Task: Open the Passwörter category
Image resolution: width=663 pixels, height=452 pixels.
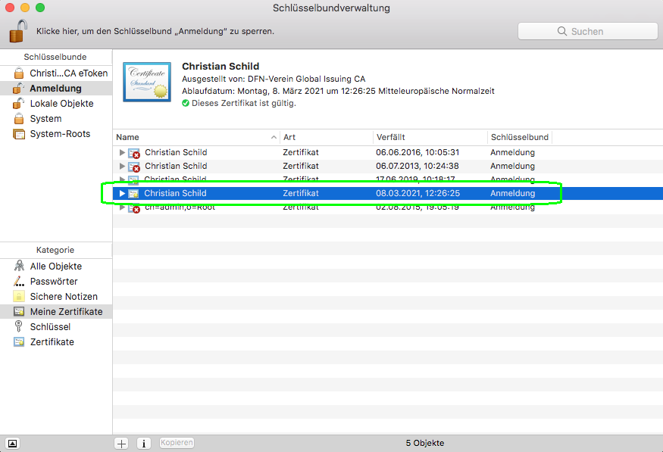Action: click(53, 282)
